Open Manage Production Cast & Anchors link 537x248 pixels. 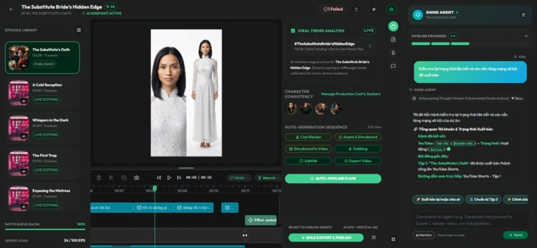[350, 94]
